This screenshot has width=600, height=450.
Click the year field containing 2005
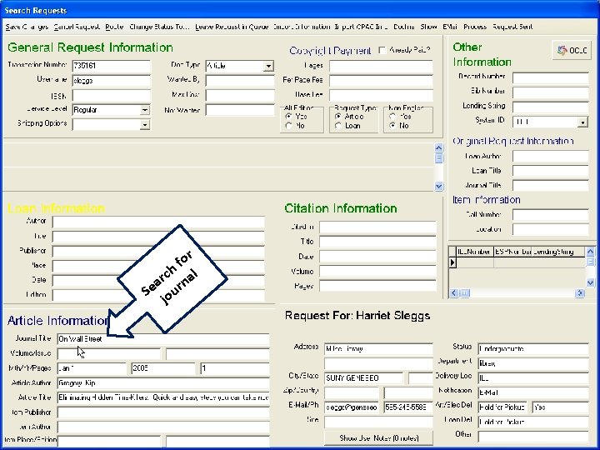tap(163, 368)
